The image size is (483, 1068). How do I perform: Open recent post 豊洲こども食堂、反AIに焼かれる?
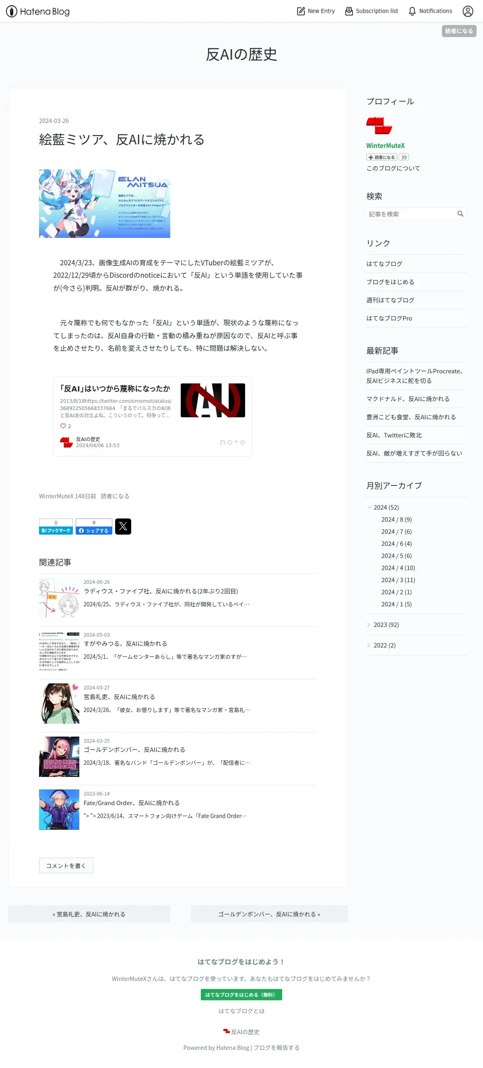(411, 417)
